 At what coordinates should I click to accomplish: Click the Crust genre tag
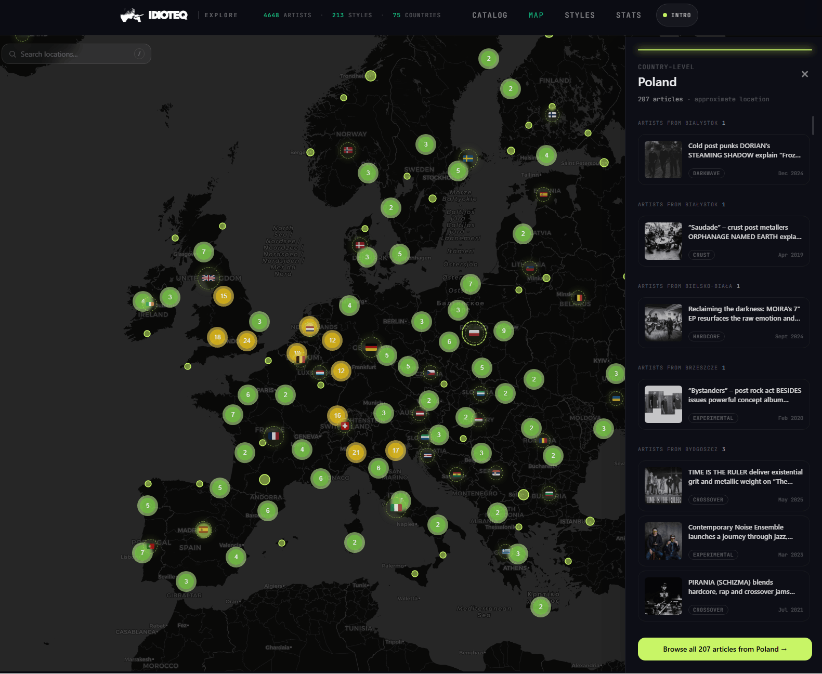pos(701,255)
